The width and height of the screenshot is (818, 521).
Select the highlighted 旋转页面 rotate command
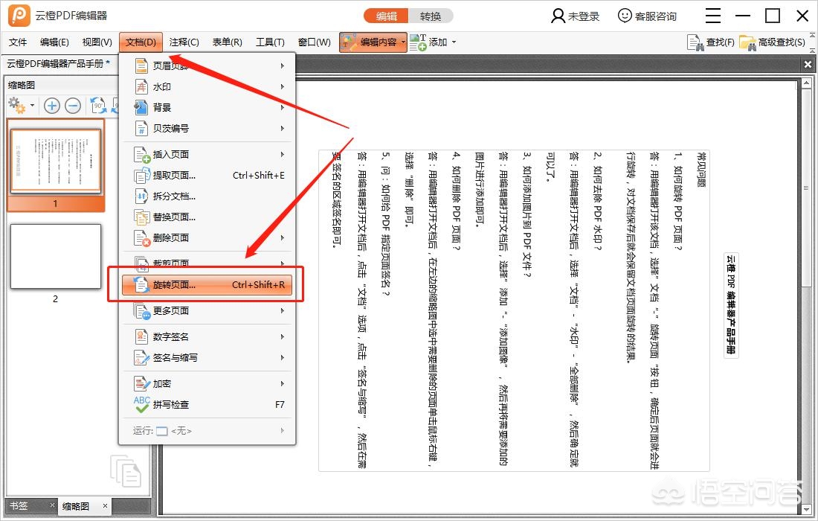point(178,285)
